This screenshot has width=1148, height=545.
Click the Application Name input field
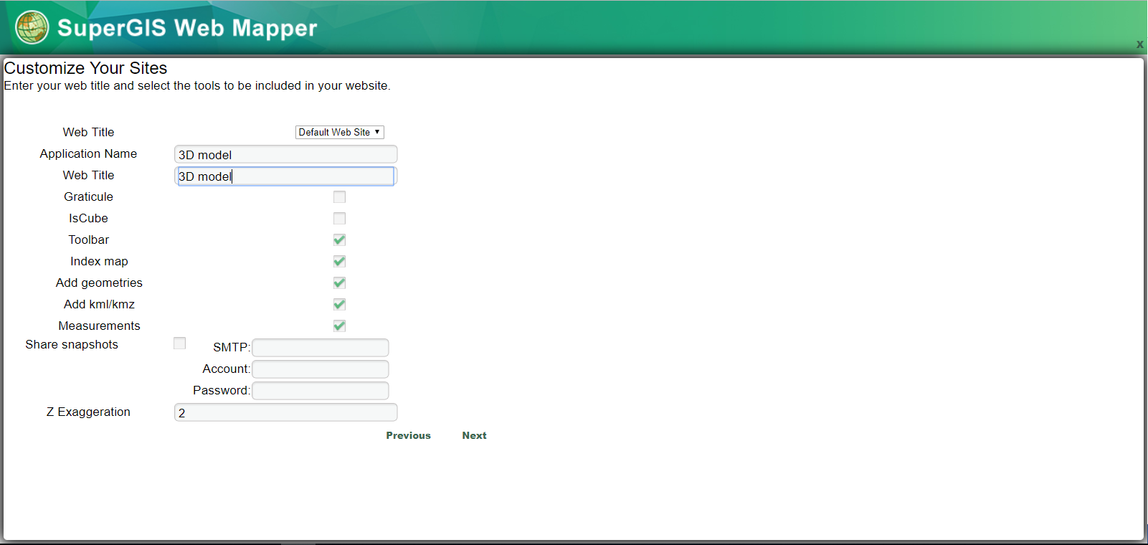coord(285,154)
